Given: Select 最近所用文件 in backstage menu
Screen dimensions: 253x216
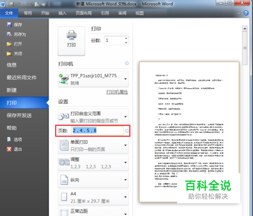Looking at the screenshot, I should 22,78.
